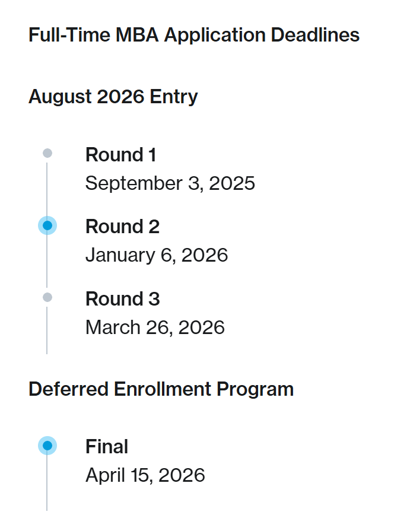Click the 'Deferred Enrollment Program' subheading
This screenshot has width=410, height=515.
pyautogui.click(x=161, y=389)
